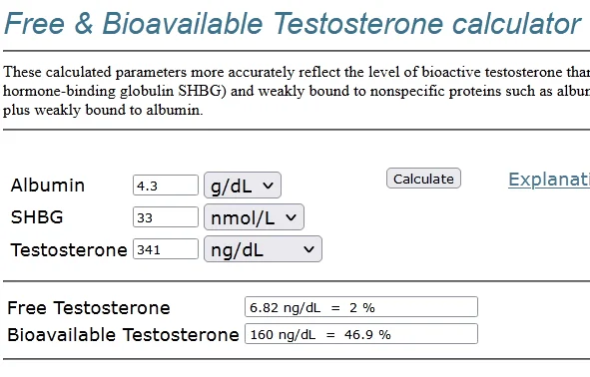Open the Explanation link
This screenshot has width=590, height=377.
[549, 180]
